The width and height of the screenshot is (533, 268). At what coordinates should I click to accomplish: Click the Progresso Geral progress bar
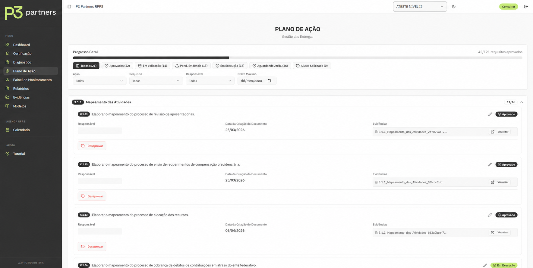(x=298, y=58)
